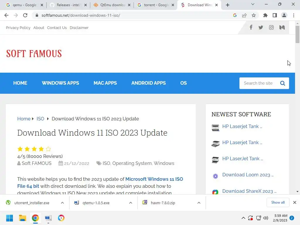Open MAC APPS menu item

(x=105, y=83)
